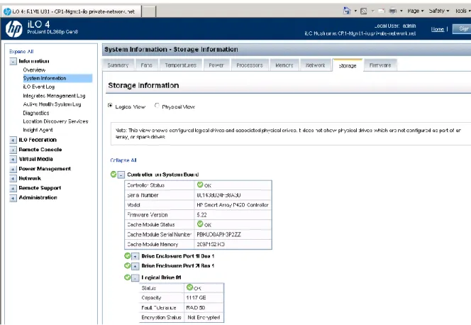Switch to the Network tab in System Information
The height and width of the screenshot is (325, 471).
[x=315, y=65]
